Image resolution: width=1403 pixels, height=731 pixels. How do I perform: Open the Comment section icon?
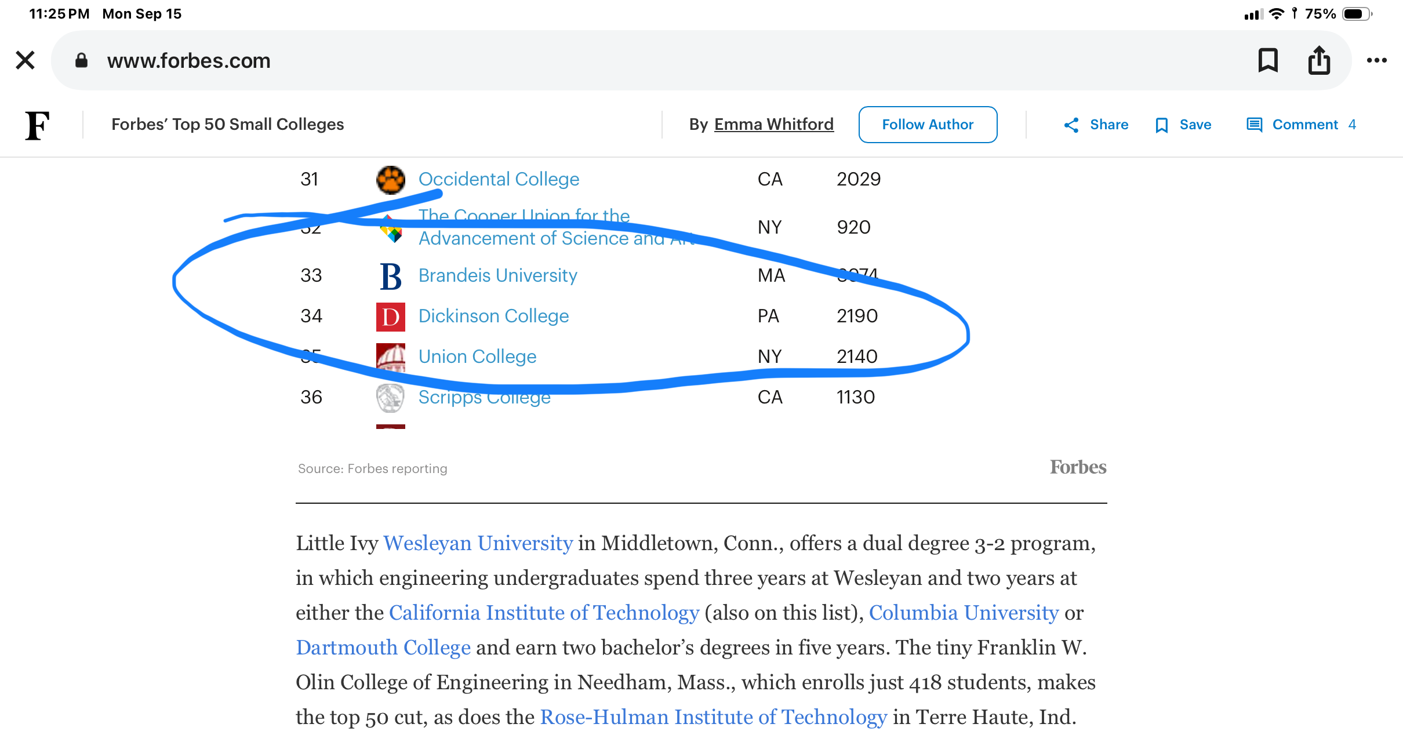[1255, 125]
